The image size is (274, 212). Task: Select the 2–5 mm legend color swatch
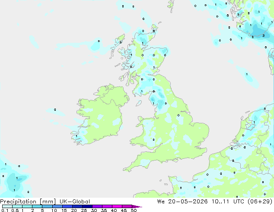click(x=37, y=206)
